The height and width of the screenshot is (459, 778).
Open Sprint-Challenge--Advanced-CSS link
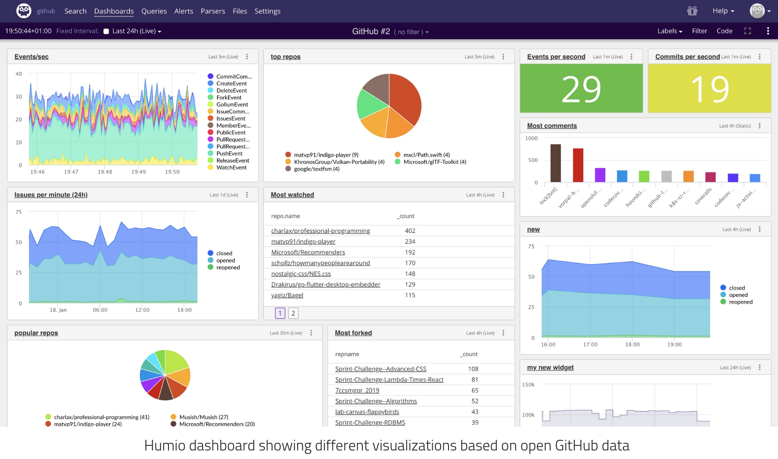[x=381, y=369]
